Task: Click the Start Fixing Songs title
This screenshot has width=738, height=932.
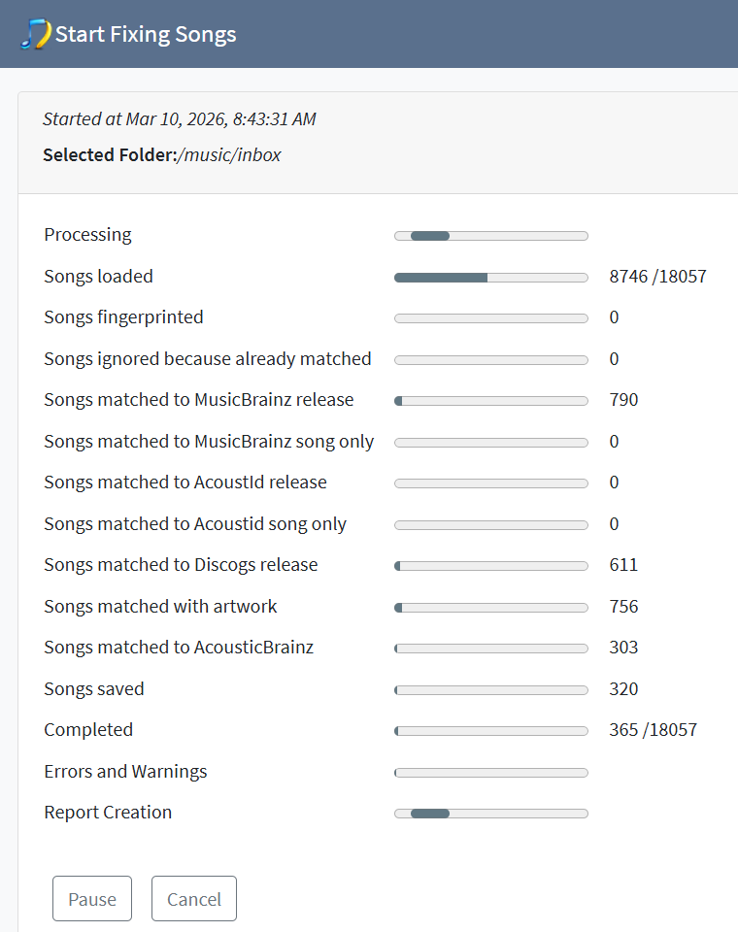Action: pyautogui.click(x=146, y=35)
